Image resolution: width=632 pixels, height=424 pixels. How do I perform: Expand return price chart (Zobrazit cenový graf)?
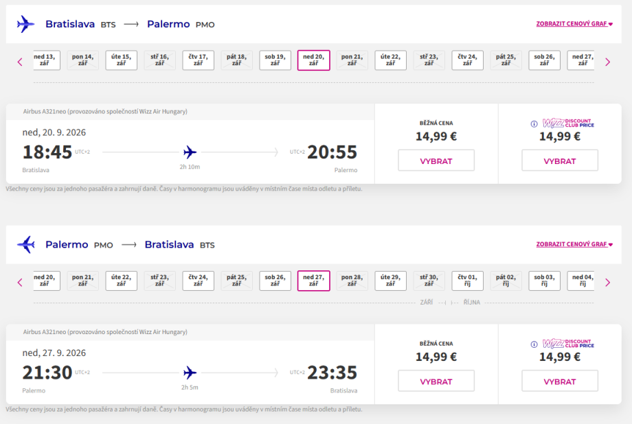574,244
